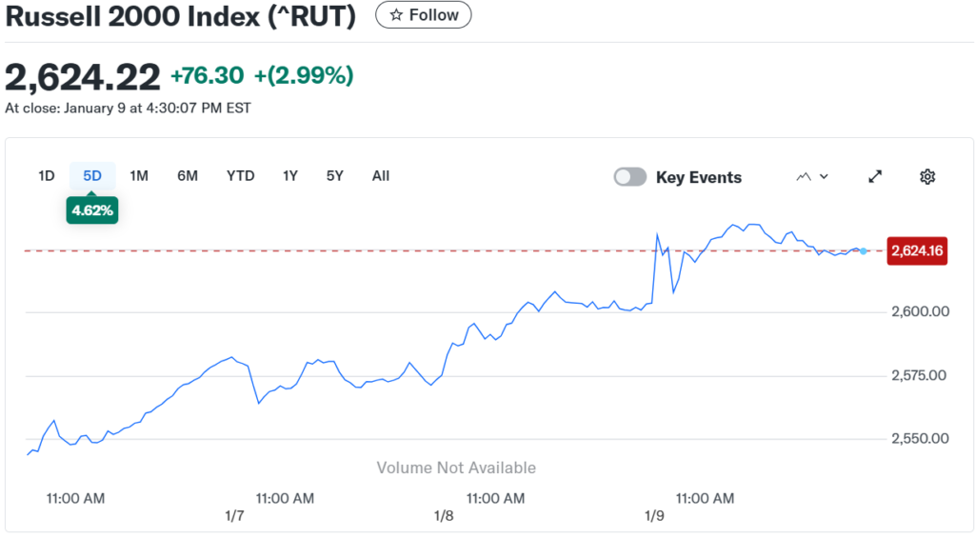Open the chart type dropdown

[812, 176]
